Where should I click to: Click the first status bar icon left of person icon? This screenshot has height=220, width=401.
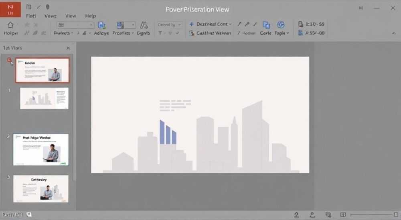(296, 215)
